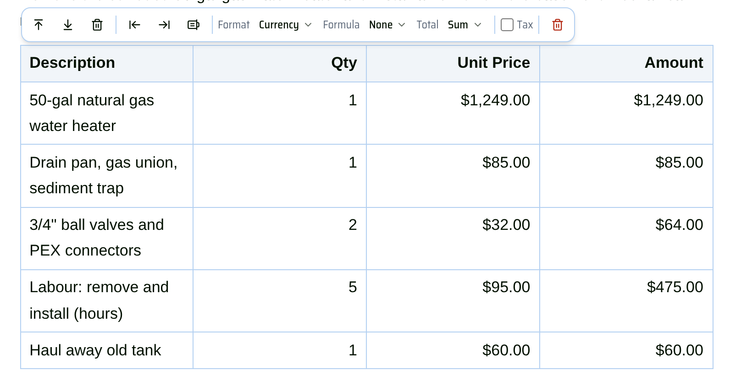Click the $1,249.00 unit price cell
Screen dimensions: 730x381
pyautogui.click(x=453, y=113)
